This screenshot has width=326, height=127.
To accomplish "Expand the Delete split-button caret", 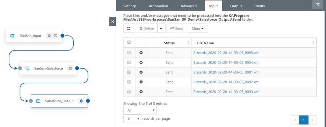I will pyautogui.click(x=161, y=28).
